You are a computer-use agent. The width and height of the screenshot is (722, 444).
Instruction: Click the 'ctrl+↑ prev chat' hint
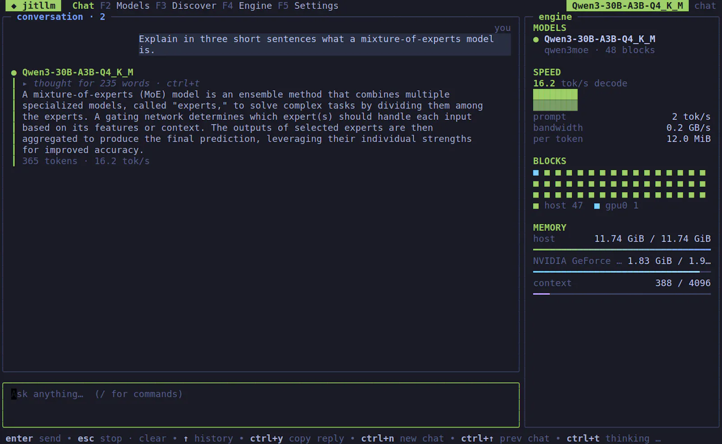tap(505, 439)
